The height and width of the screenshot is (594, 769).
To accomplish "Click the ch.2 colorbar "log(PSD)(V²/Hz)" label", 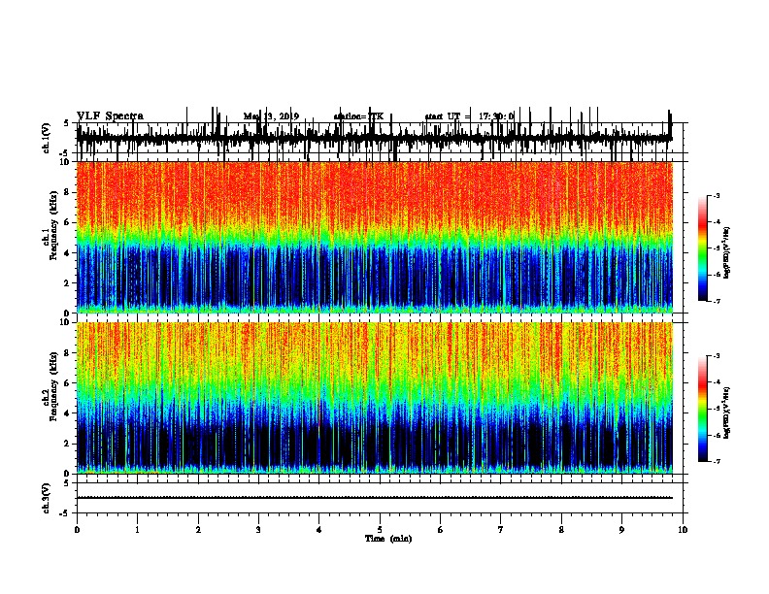I will (x=726, y=412).
